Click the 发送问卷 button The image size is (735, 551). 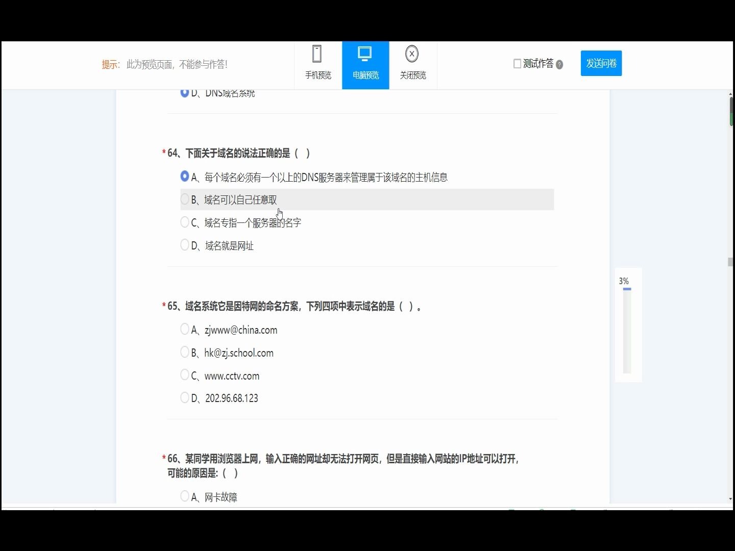pos(601,63)
